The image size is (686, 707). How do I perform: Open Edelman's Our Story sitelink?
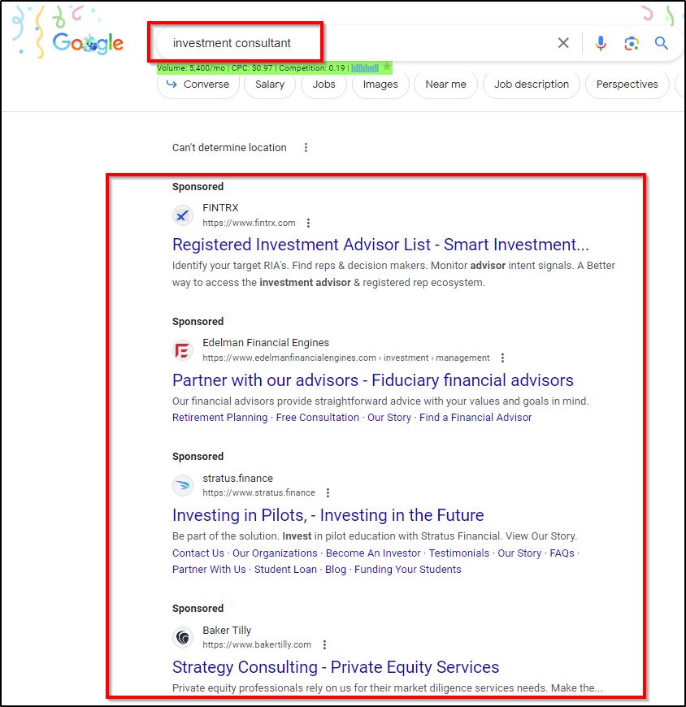click(389, 418)
